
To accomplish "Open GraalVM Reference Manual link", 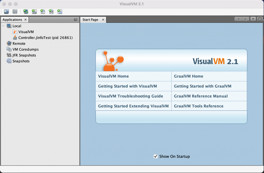I will tap(201, 96).
